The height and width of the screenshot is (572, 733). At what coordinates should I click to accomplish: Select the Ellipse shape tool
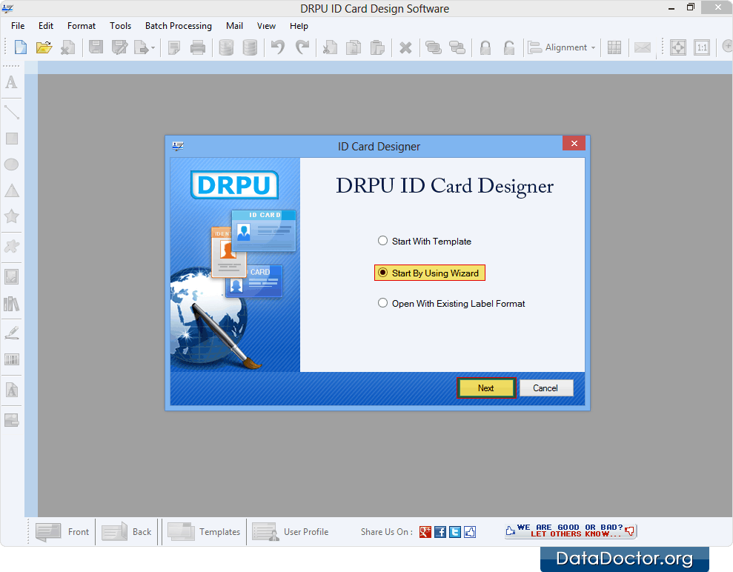click(x=11, y=164)
